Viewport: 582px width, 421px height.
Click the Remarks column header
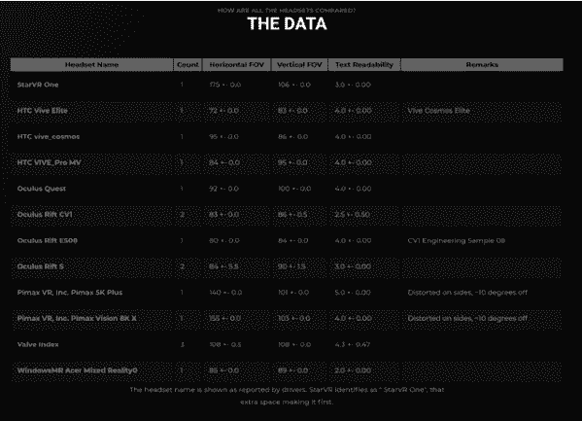coord(482,64)
